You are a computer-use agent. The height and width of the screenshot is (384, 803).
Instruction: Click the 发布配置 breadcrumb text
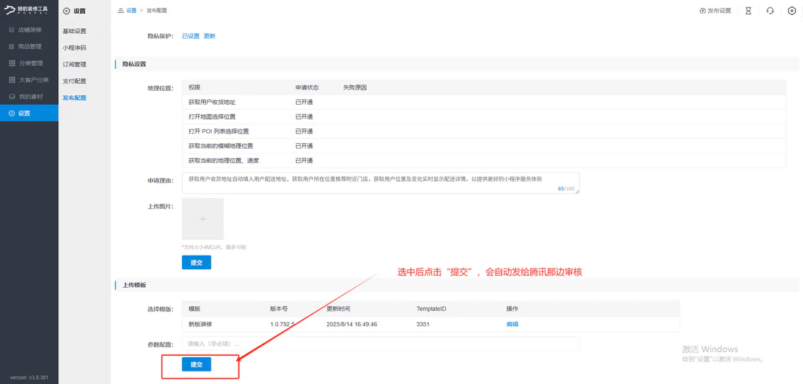pyautogui.click(x=157, y=11)
